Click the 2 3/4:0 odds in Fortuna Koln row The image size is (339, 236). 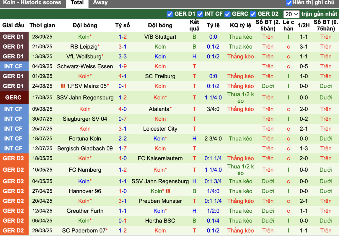pyautogui.click(x=213, y=139)
